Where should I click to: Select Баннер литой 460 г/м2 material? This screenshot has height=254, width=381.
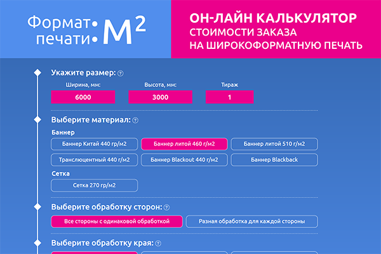(x=183, y=144)
